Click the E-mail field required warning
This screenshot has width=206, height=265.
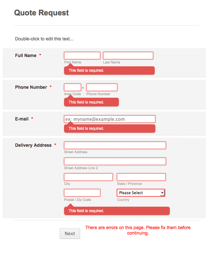(x=110, y=128)
